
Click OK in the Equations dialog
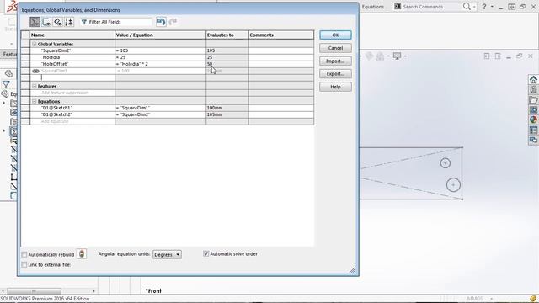[x=335, y=35]
